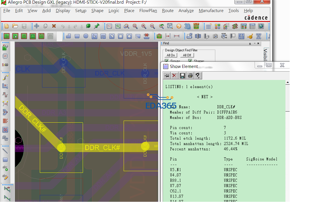Open the FlowPlan menu
This screenshot has height=202, width=323.
[x=148, y=11]
